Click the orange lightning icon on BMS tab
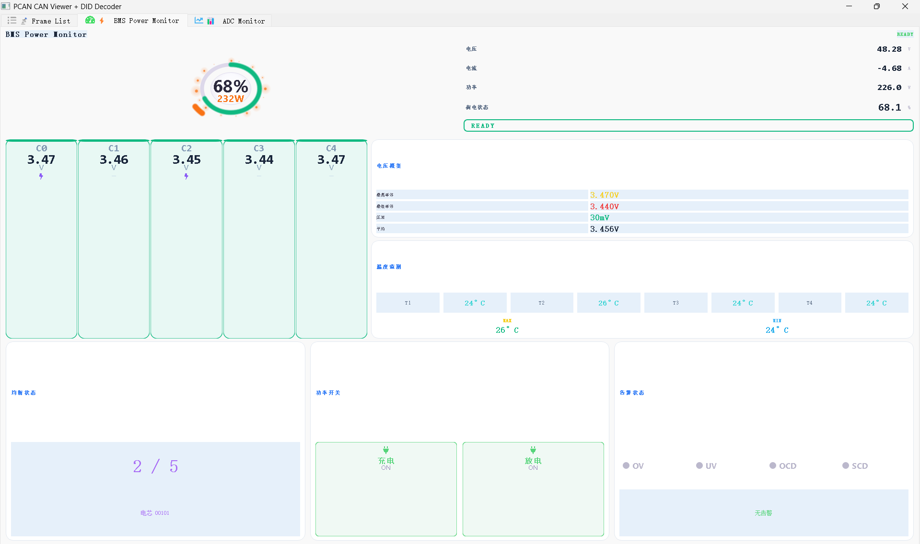The width and height of the screenshot is (920, 544). (102, 21)
